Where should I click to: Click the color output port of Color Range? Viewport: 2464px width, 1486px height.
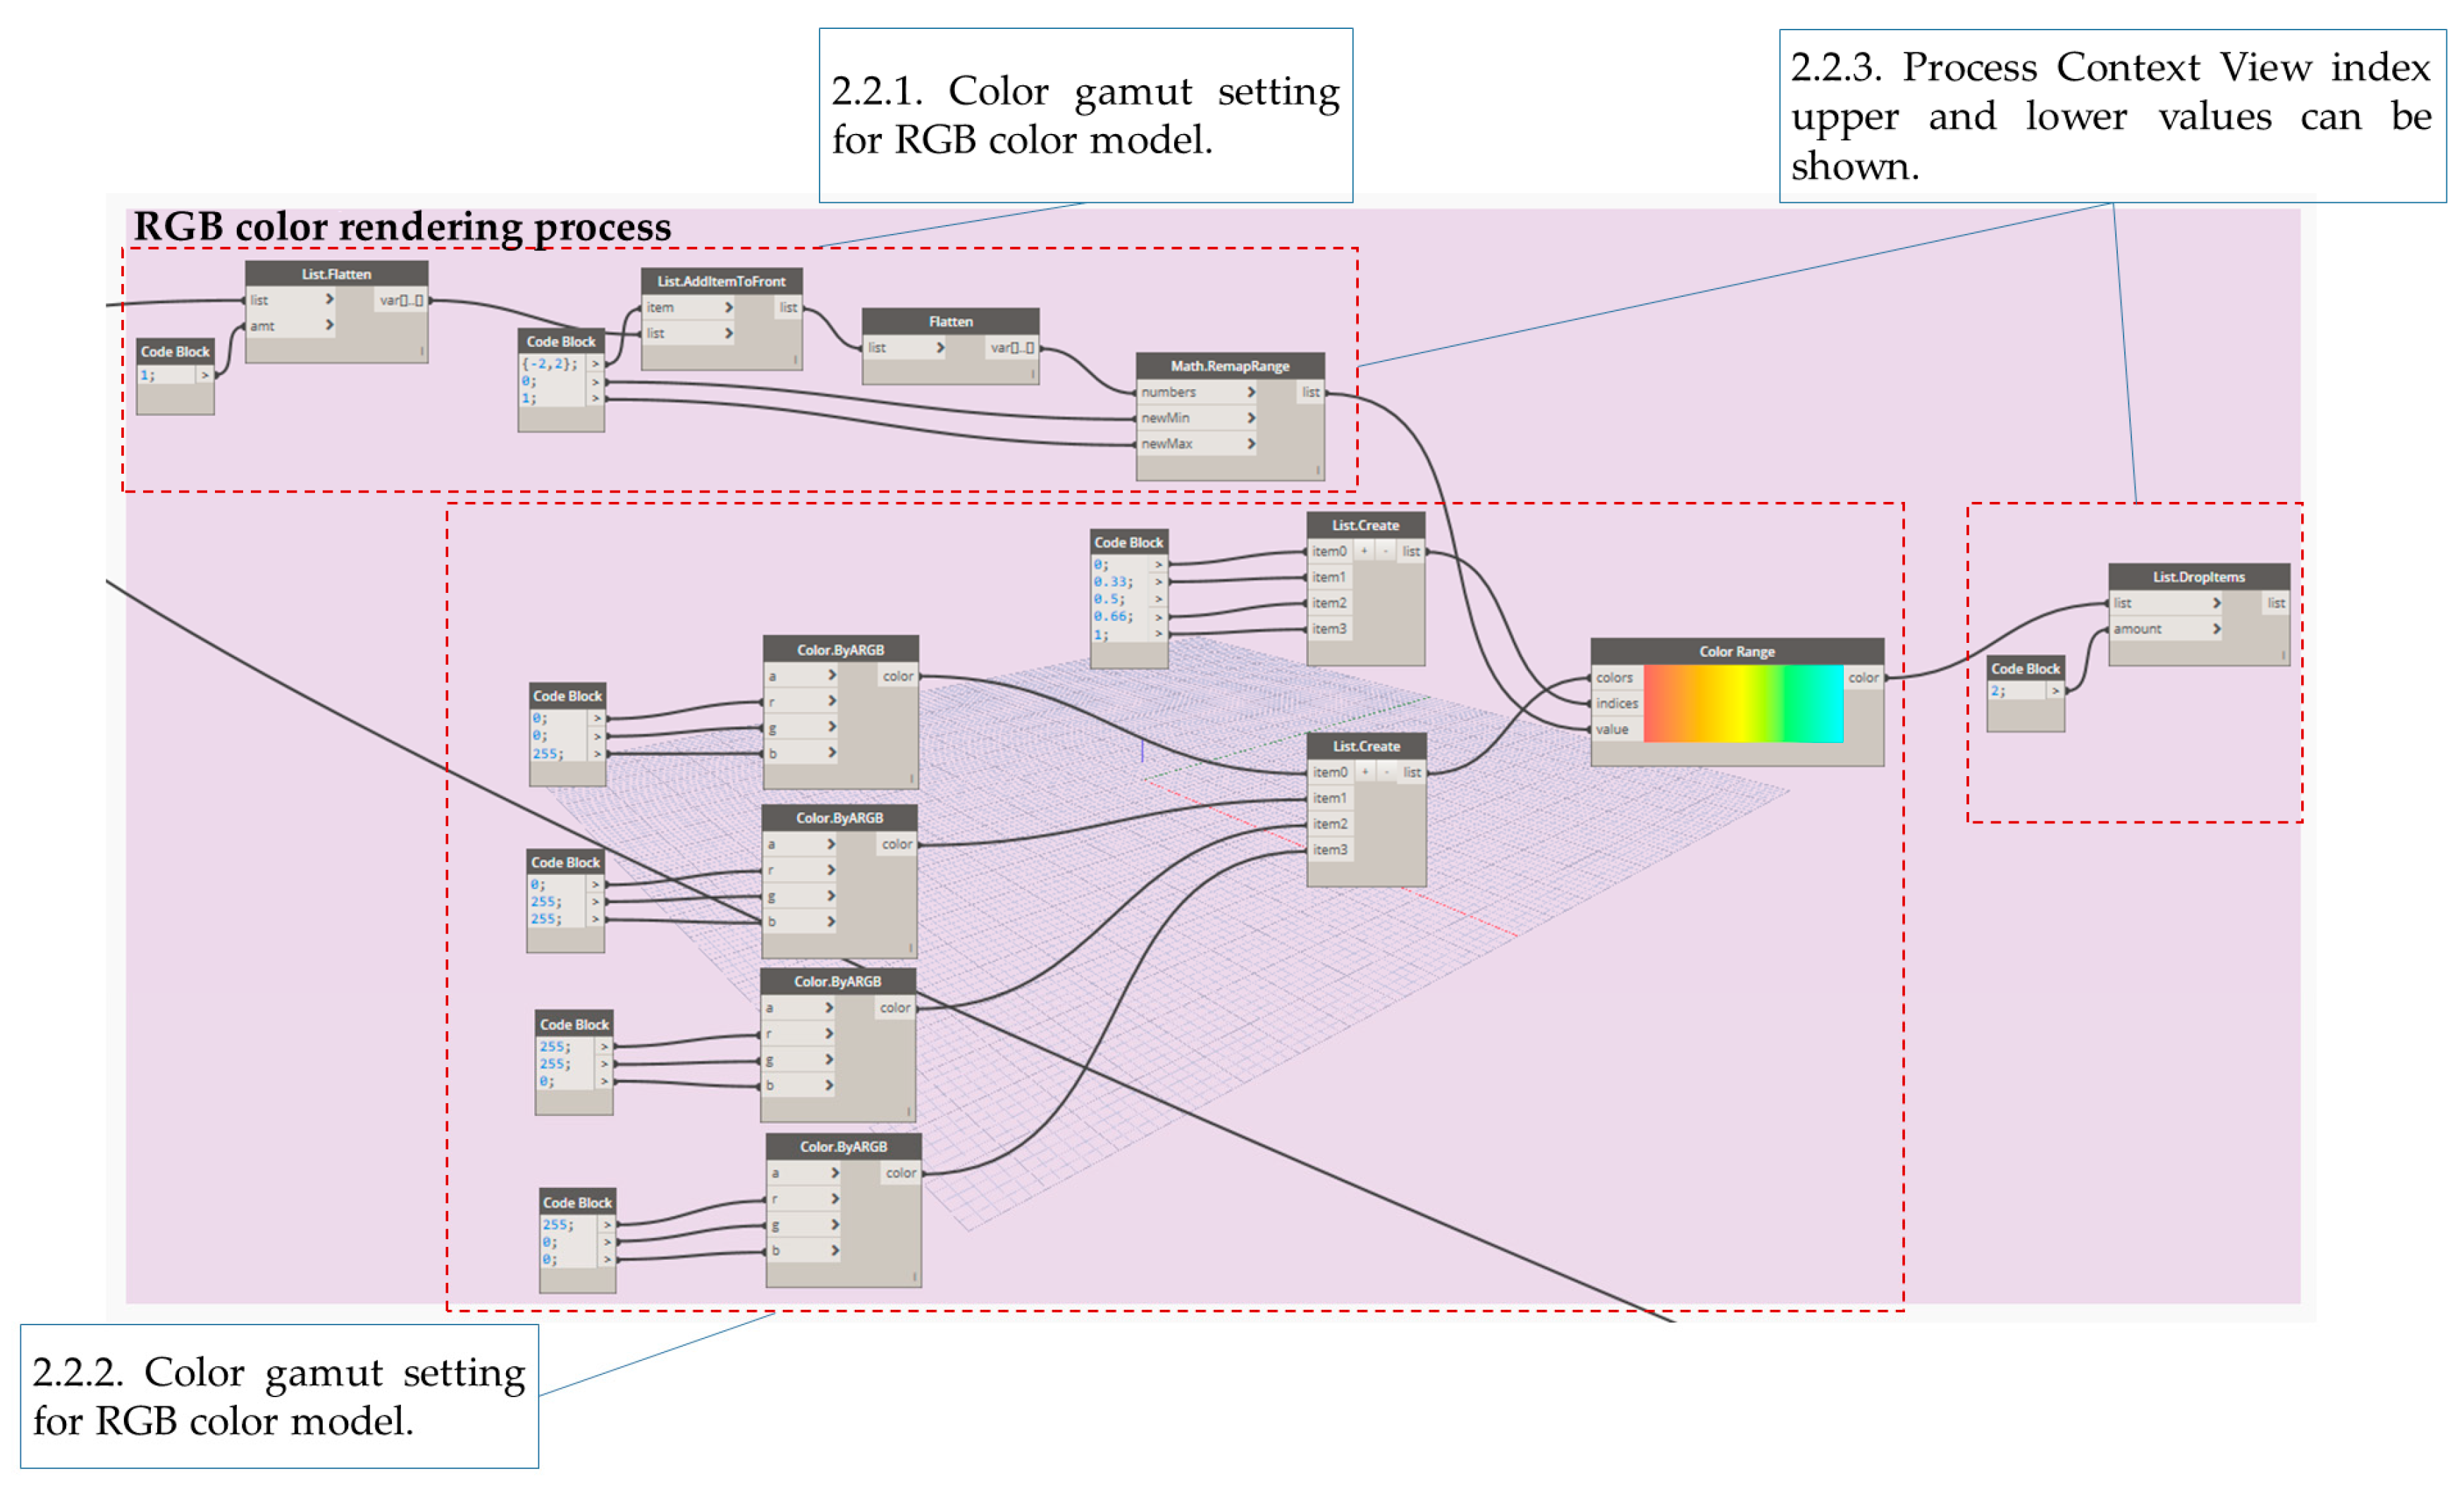click(x=1863, y=678)
